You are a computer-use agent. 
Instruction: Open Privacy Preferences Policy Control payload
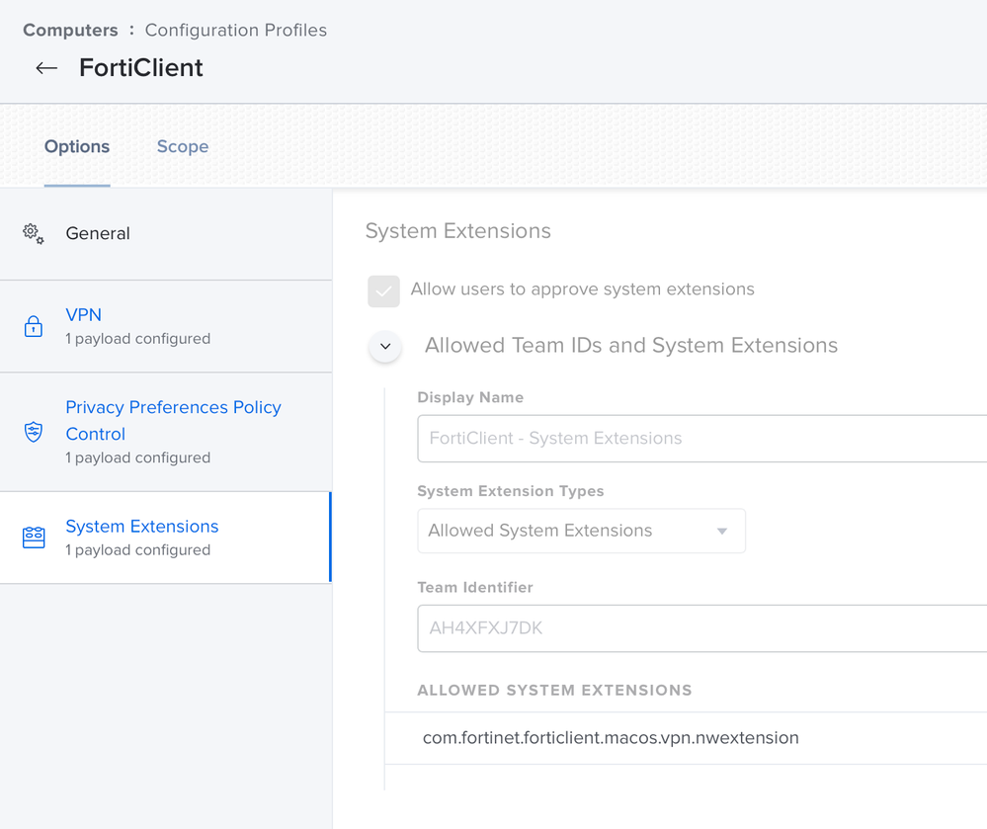coord(166,432)
